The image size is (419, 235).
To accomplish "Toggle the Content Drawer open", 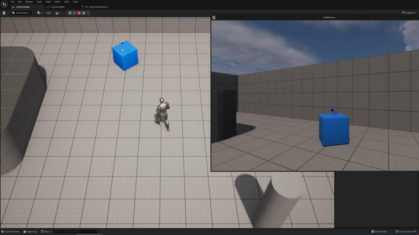I will [11, 231].
